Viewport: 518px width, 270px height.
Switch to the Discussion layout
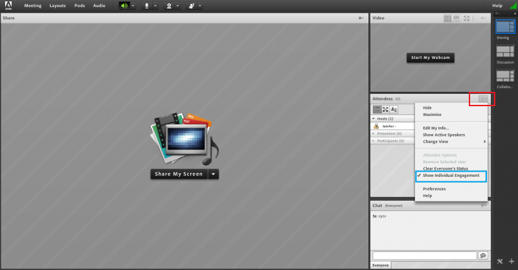pos(505,51)
